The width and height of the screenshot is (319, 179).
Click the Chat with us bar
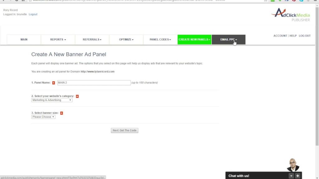264,176
